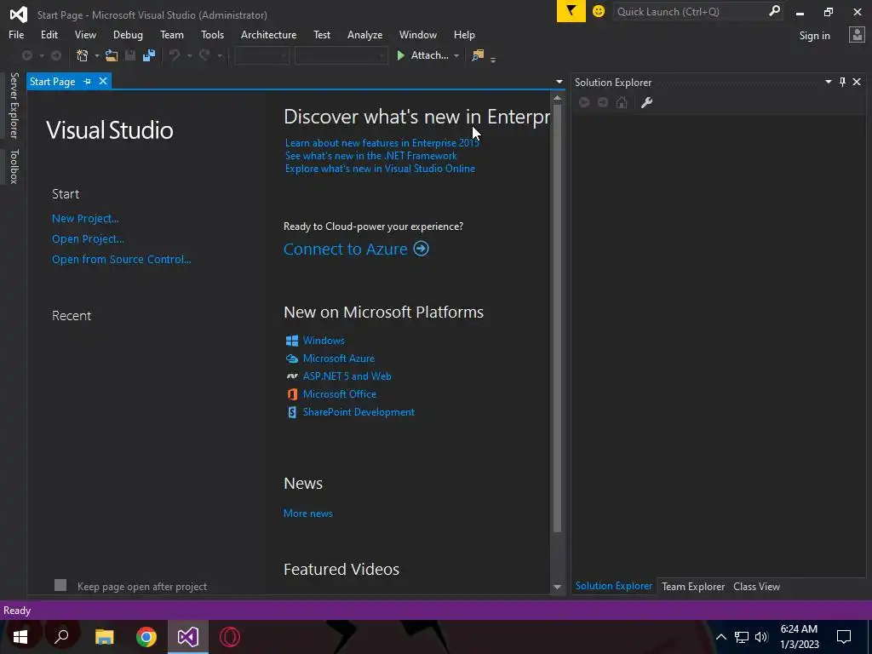Click the circled arrow next to Connect to Azure
This screenshot has width=872, height=654.
tap(421, 249)
